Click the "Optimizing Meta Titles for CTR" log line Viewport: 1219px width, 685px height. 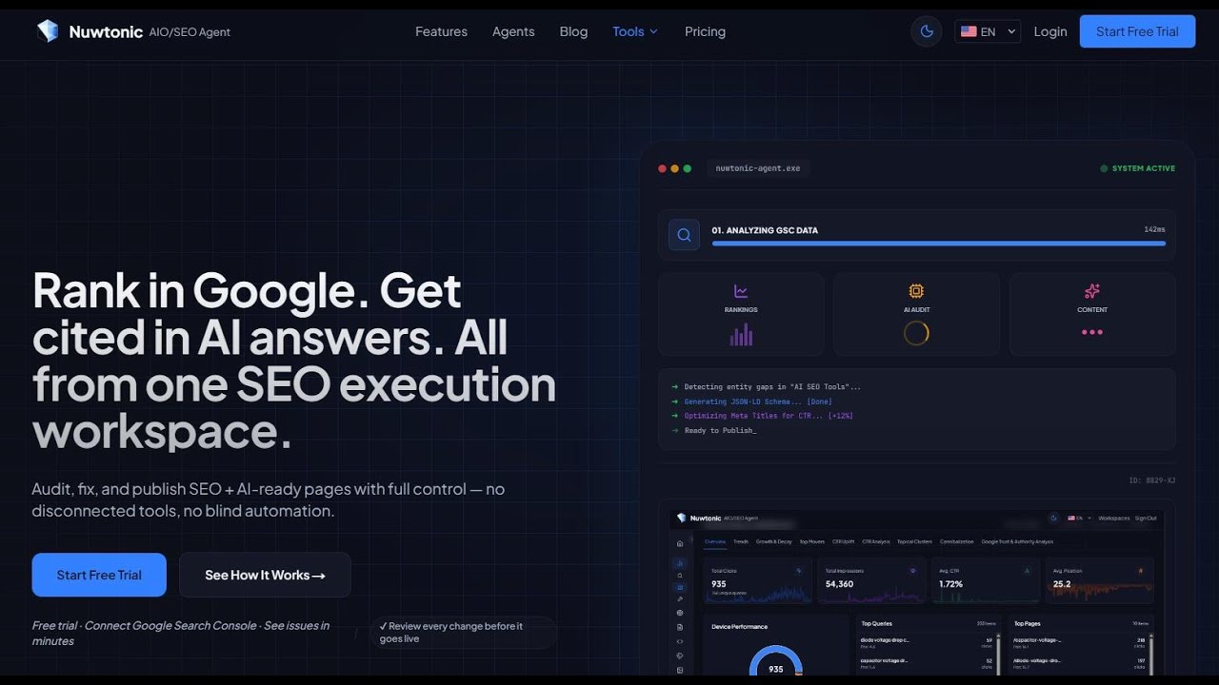tap(769, 416)
